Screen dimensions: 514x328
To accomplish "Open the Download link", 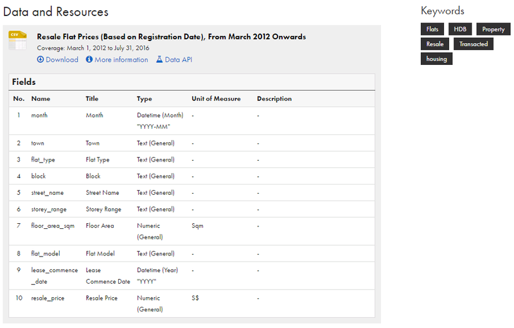I will pos(58,59).
